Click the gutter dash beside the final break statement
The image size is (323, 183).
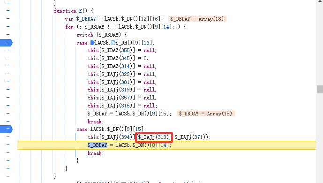click(8, 152)
